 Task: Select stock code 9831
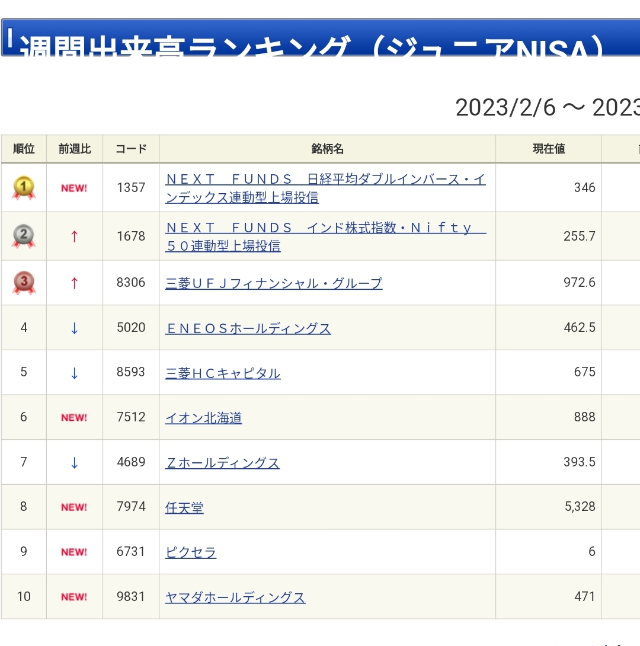click(x=131, y=597)
